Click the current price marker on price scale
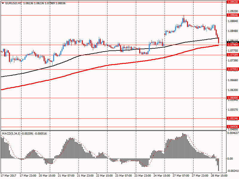Viewport: 239px width, 179px height. [x=233, y=42]
